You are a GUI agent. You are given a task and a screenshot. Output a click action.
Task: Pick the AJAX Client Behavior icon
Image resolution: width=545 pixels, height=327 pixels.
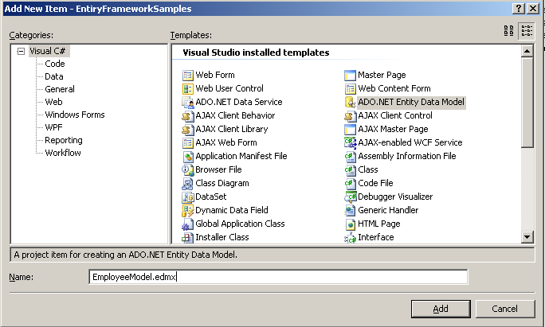[x=188, y=116]
